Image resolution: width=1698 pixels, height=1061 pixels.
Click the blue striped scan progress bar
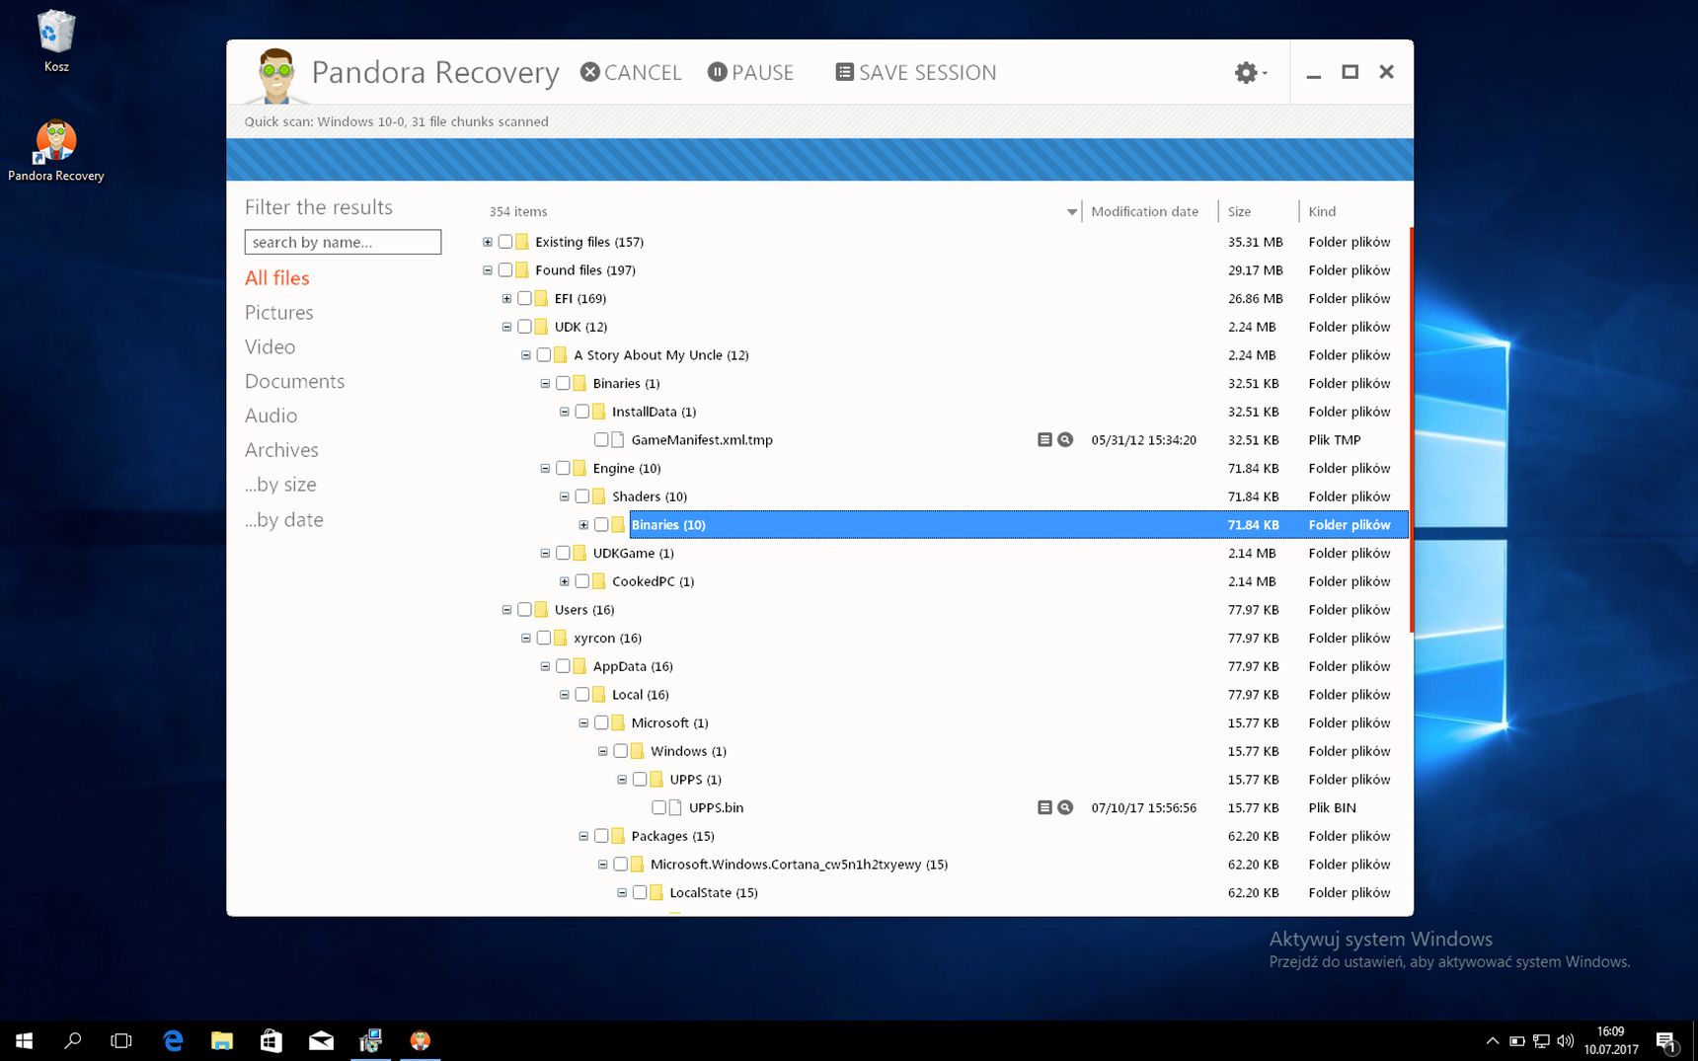(819, 160)
